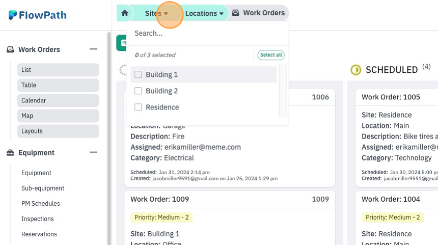Check the Building 1 checkbox
The image size is (438, 245).
[138, 74]
